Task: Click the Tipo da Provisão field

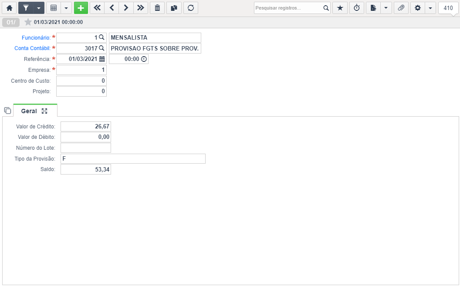Action: point(133,159)
